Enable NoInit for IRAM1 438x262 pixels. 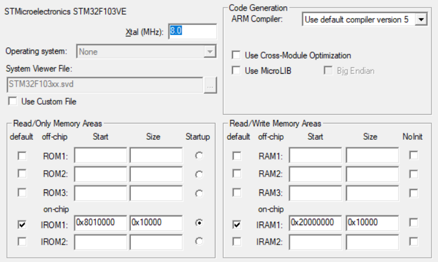(x=413, y=223)
